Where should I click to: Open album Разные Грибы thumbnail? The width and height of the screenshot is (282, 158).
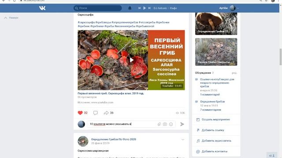(216, 52)
